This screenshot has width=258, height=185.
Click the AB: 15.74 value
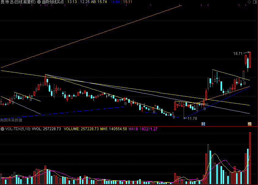[x=99, y=2]
